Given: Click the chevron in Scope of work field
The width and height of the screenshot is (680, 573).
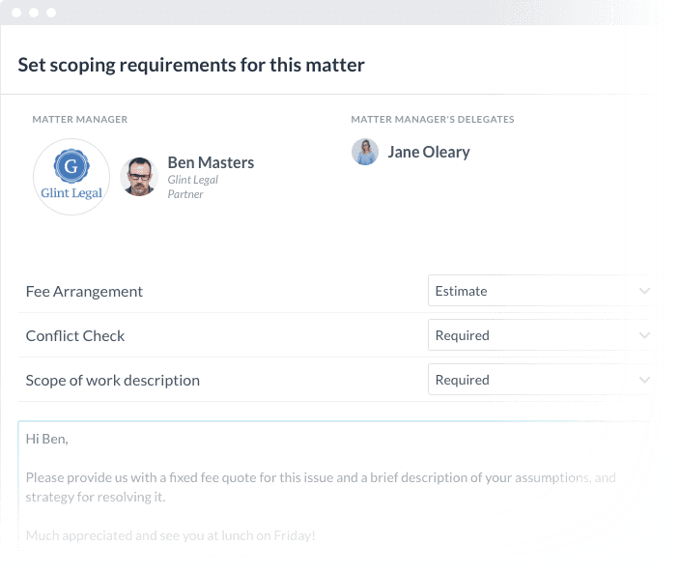Looking at the screenshot, I should coord(644,380).
